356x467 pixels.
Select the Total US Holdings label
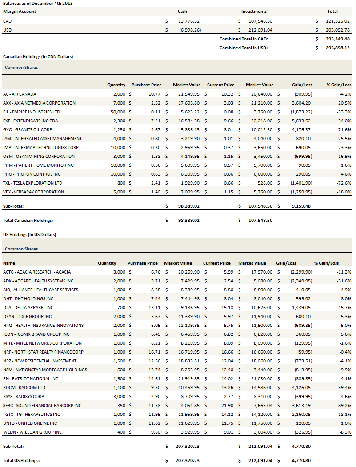click(x=21, y=460)
